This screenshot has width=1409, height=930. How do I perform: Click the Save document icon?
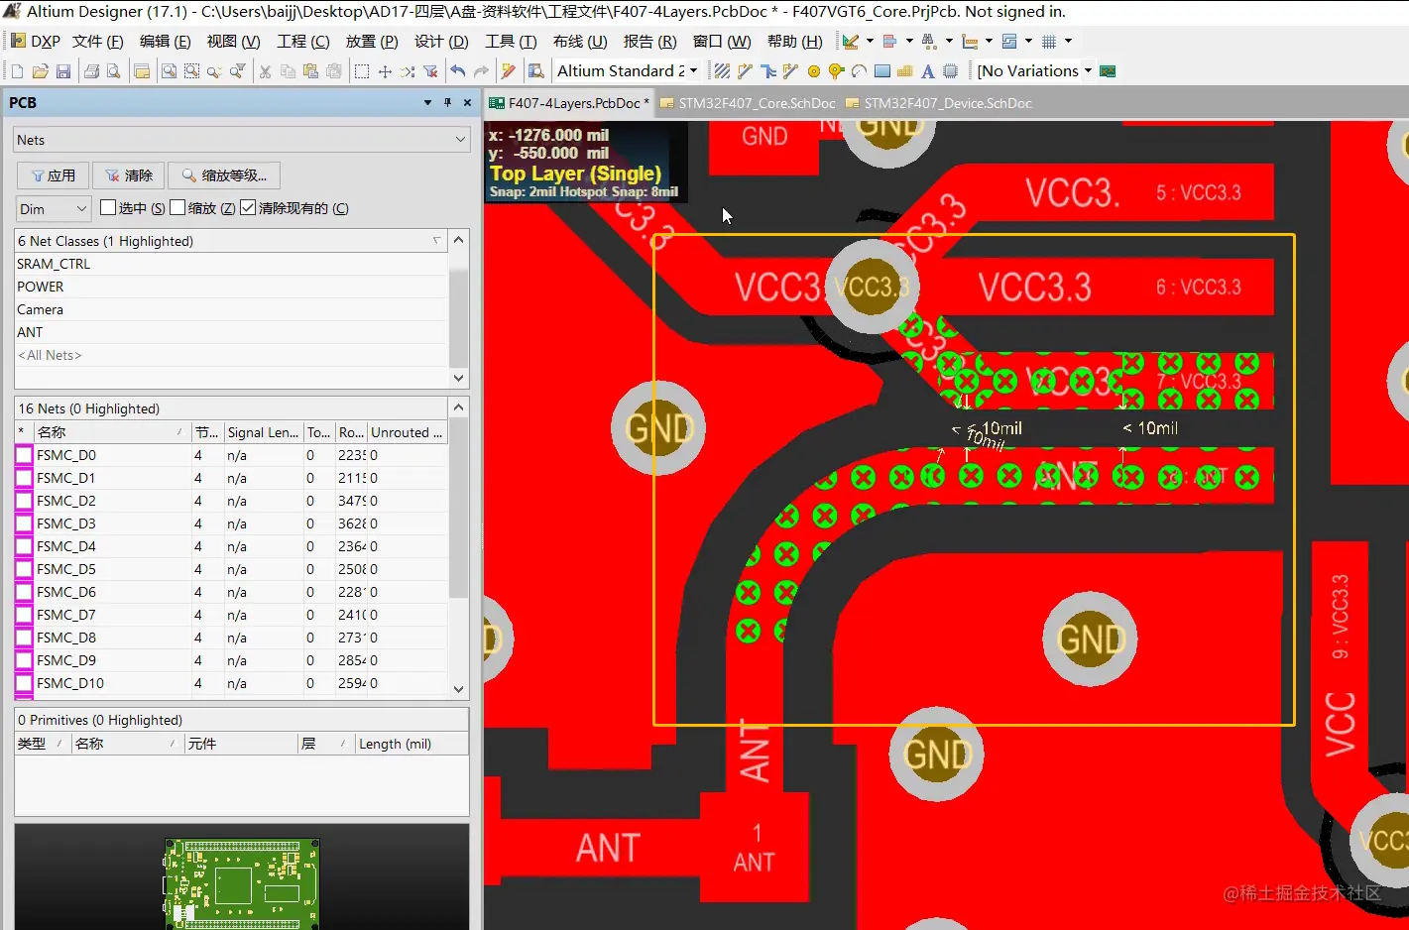pyautogui.click(x=63, y=71)
